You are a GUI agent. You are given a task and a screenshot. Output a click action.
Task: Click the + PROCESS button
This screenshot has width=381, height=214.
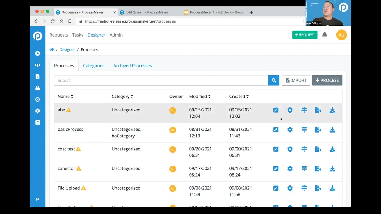click(x=327, y=80)
